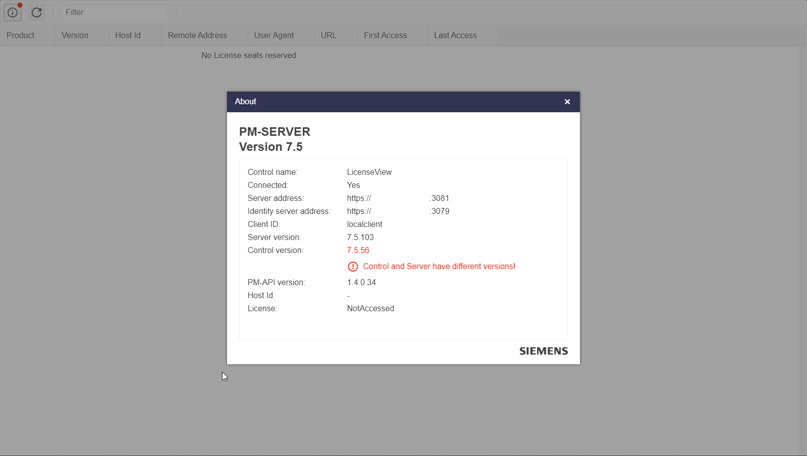Click the About info icon in toolbar
The image size is (807, 456).
point(13,13)
